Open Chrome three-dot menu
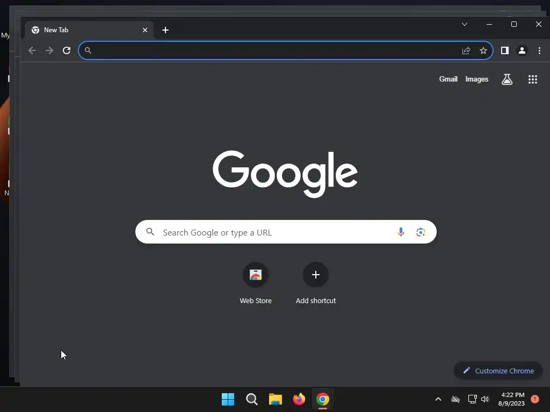This screenshot has width=550, height=412. (x=539, y=50)
